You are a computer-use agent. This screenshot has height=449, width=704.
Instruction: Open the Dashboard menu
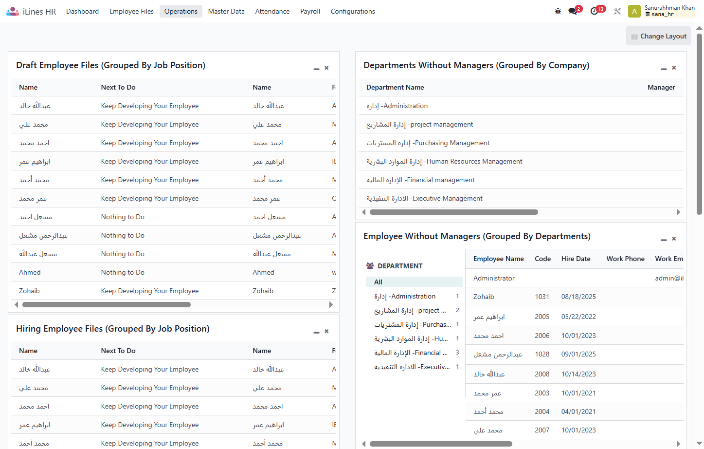[82, 11]
